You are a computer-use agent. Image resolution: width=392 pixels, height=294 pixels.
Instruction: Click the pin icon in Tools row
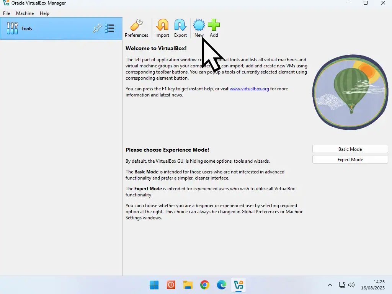point(97,28)
